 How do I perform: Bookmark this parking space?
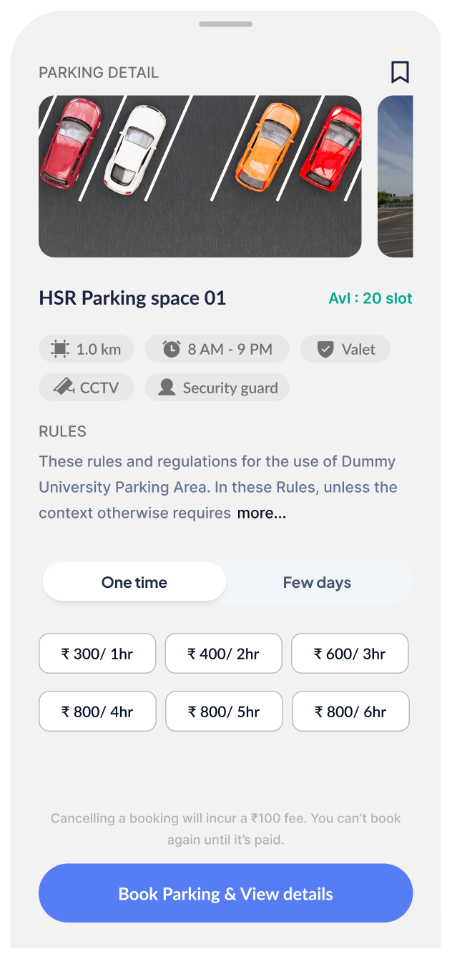pos(400,72)
